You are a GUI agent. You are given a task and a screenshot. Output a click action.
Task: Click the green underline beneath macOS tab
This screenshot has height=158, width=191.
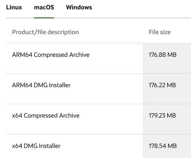coord(44,17)
